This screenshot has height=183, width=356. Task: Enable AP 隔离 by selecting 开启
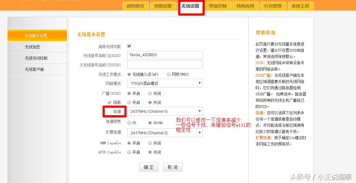[129, 102]
